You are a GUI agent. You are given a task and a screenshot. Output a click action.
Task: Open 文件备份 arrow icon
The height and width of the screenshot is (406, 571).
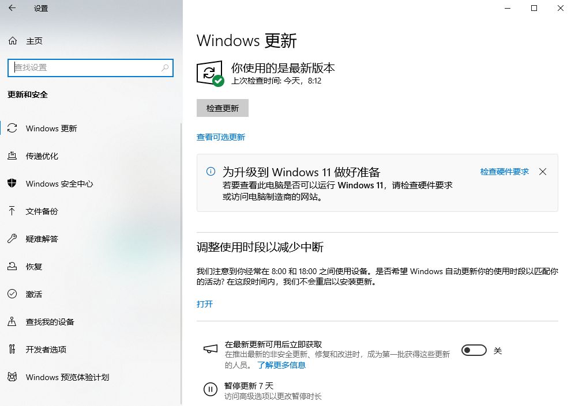click(12, 211)
